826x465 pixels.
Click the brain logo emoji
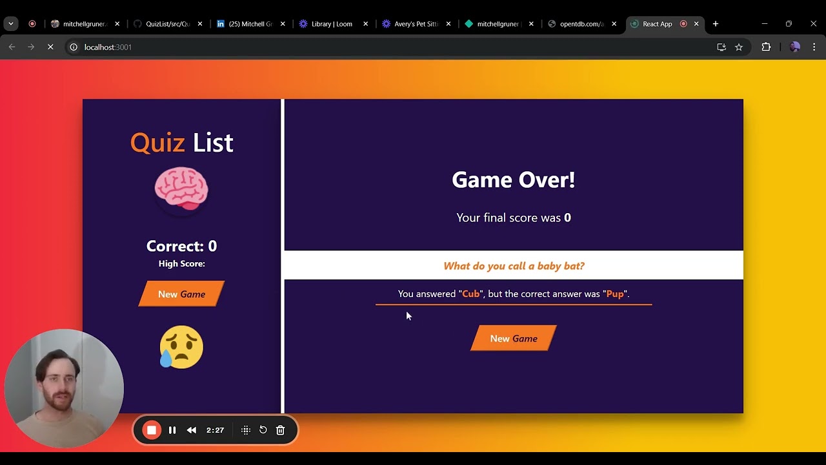point(181,189)
